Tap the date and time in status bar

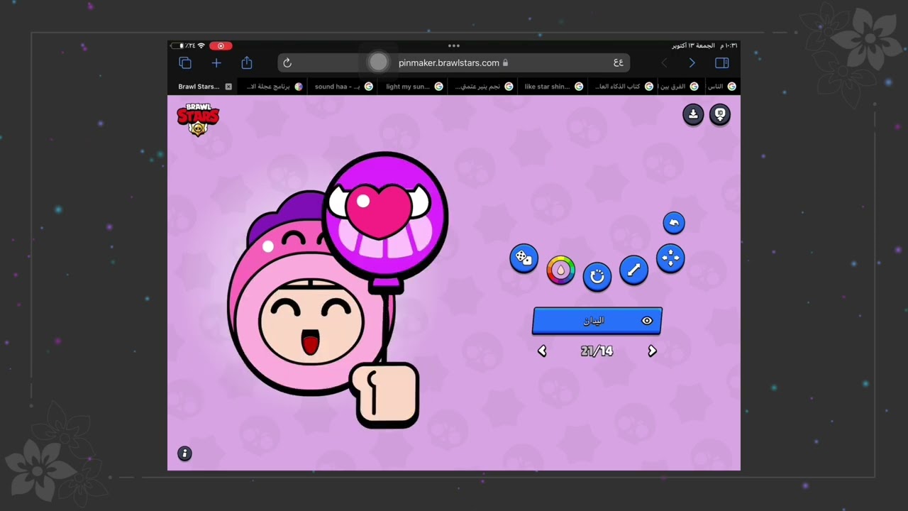704,46
